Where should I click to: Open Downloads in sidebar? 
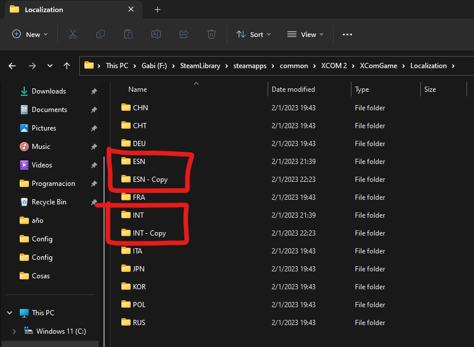49,91
